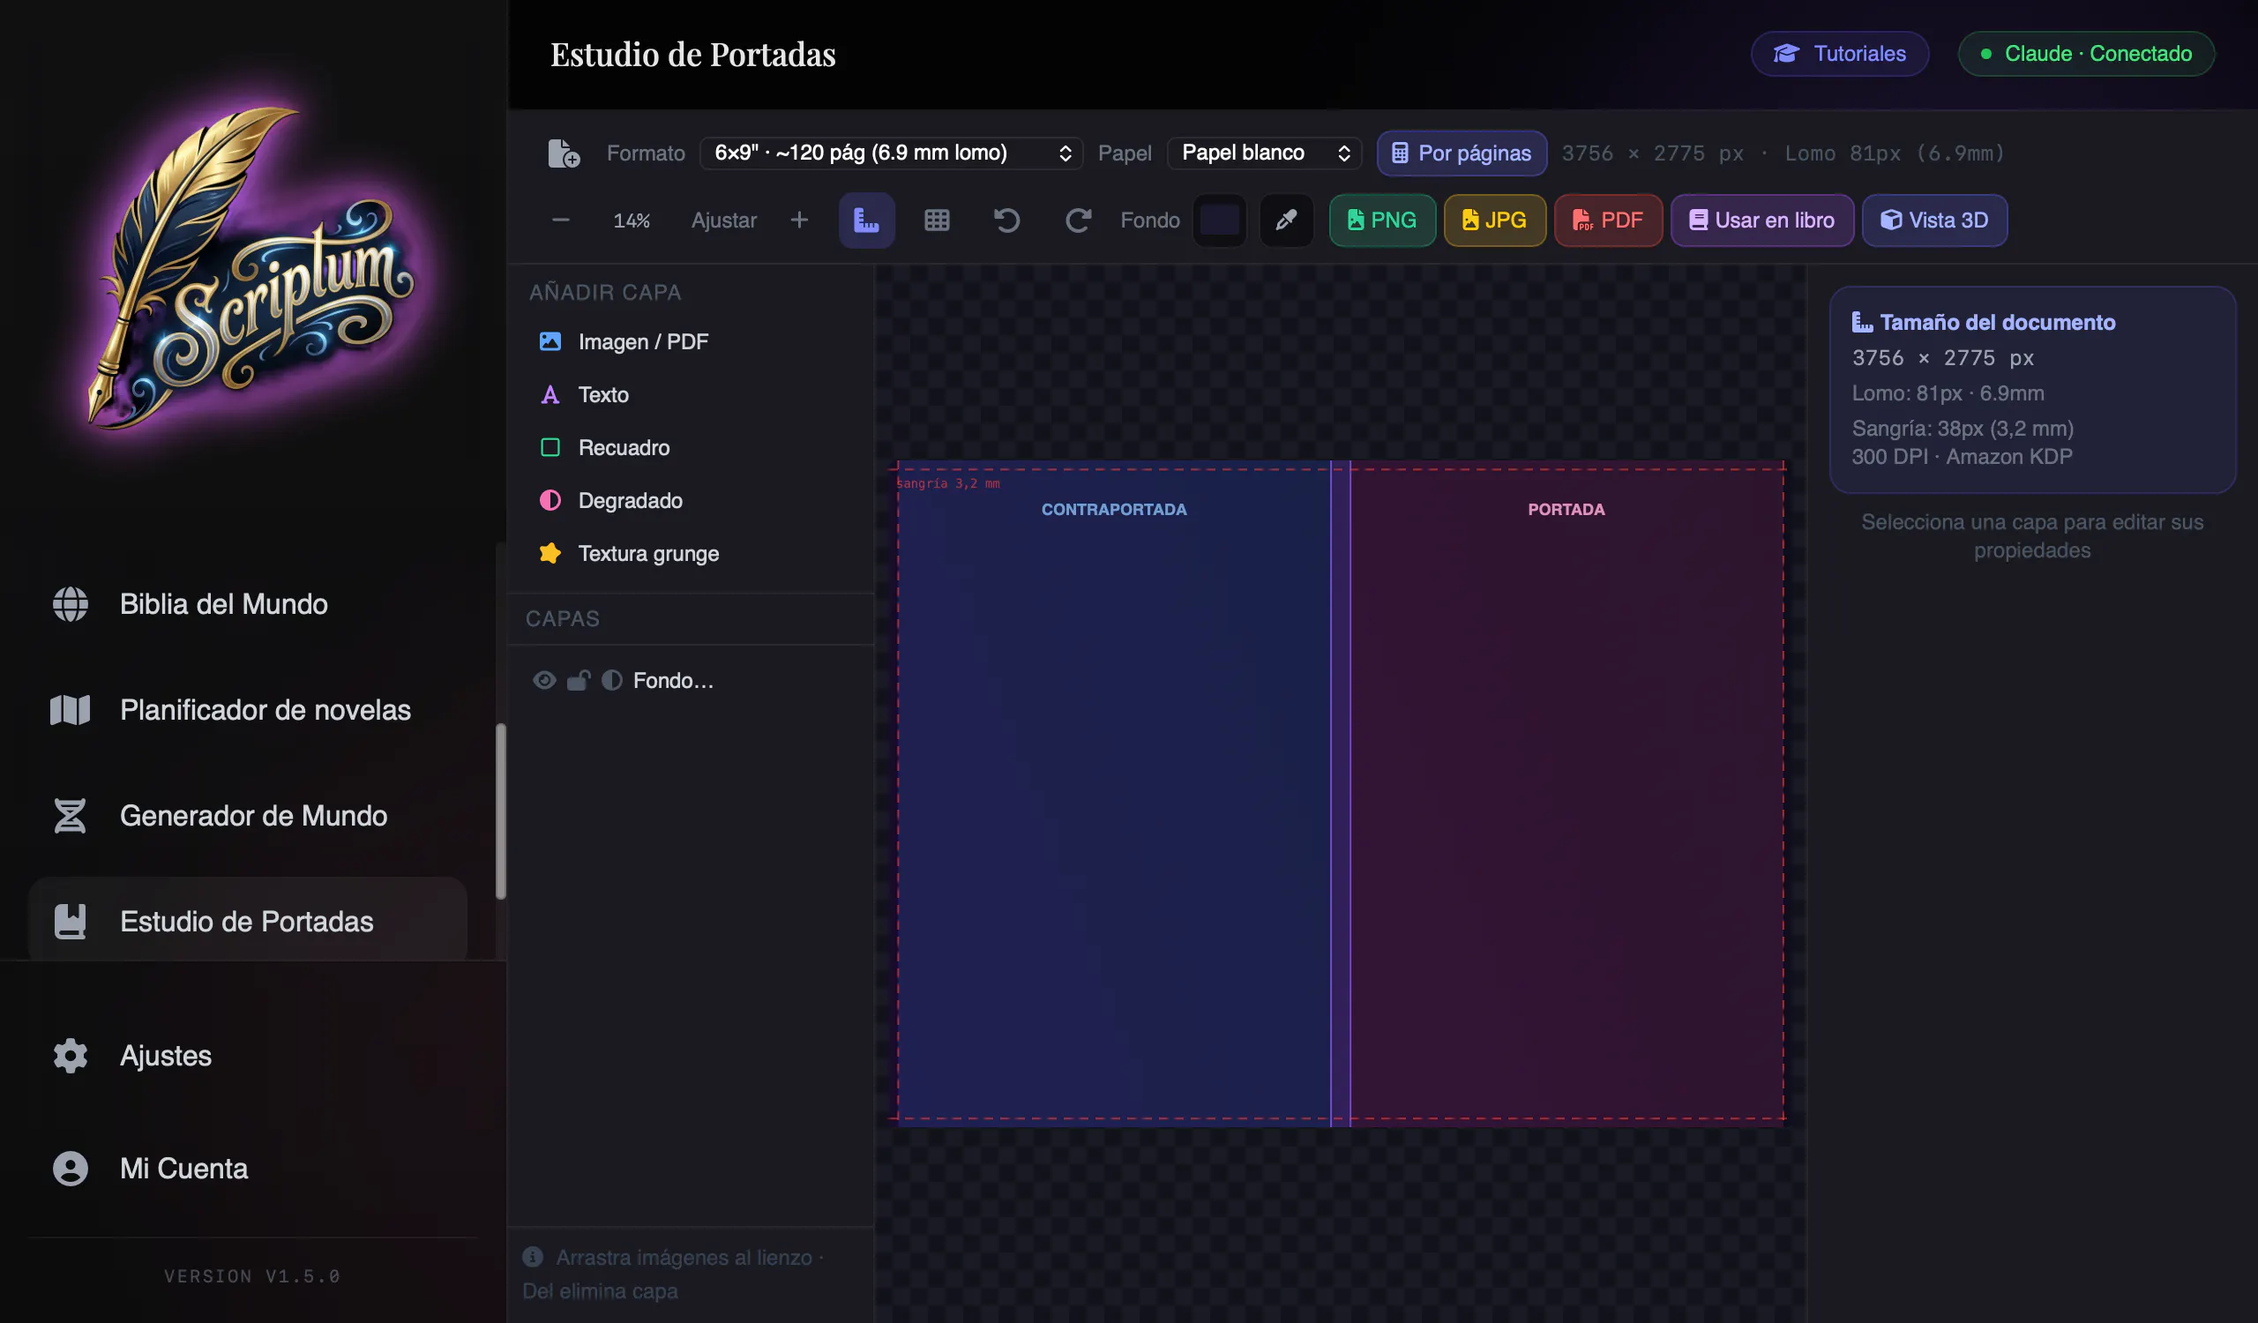
Task: Open Ajustes in sidebar
Action: pos(247,1055)
